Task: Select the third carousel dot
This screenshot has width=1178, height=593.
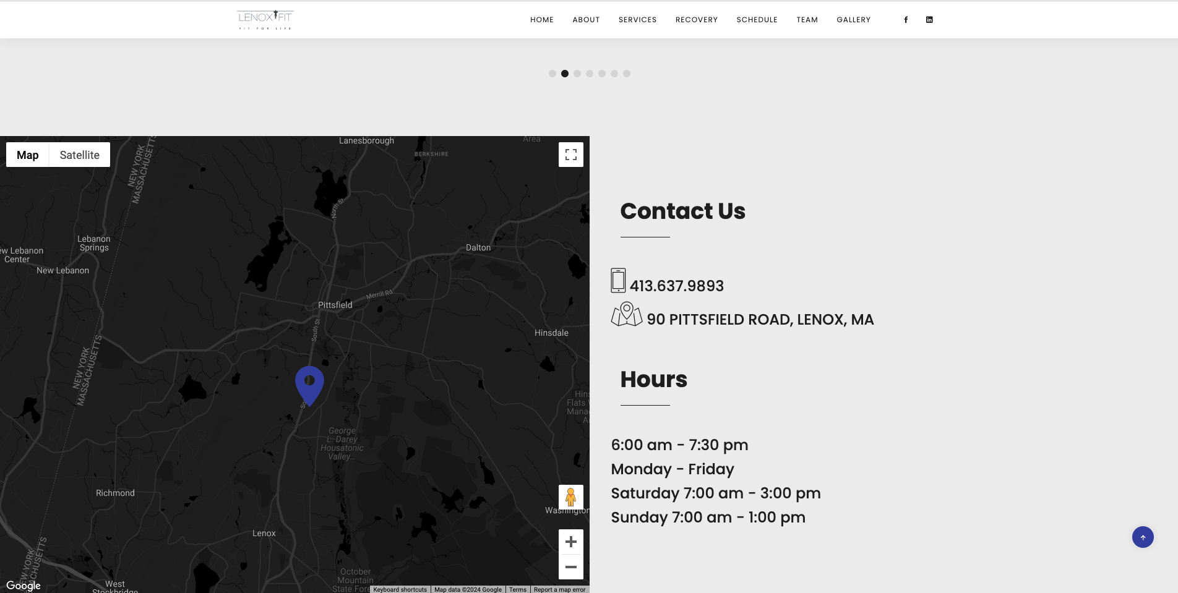Action: 577,74
